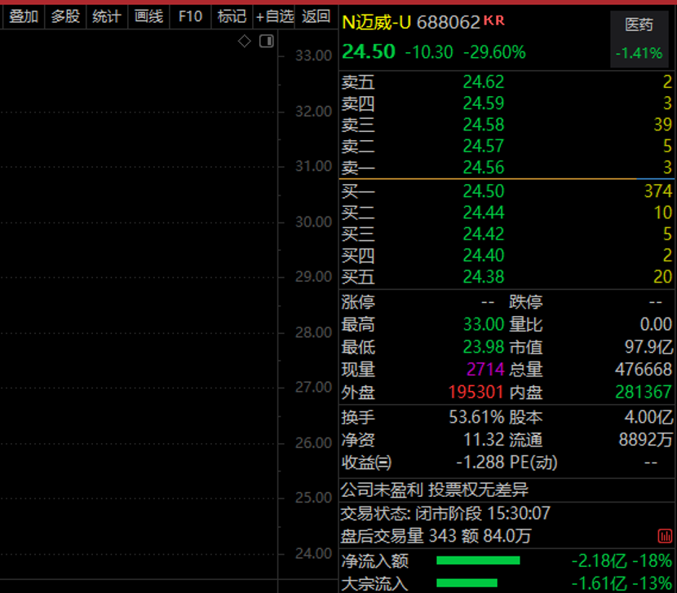The width and height of the screenshot is (677, 593).
Task: Select the 买一 bid price 24.50
Action: click(x=484, y=191)
